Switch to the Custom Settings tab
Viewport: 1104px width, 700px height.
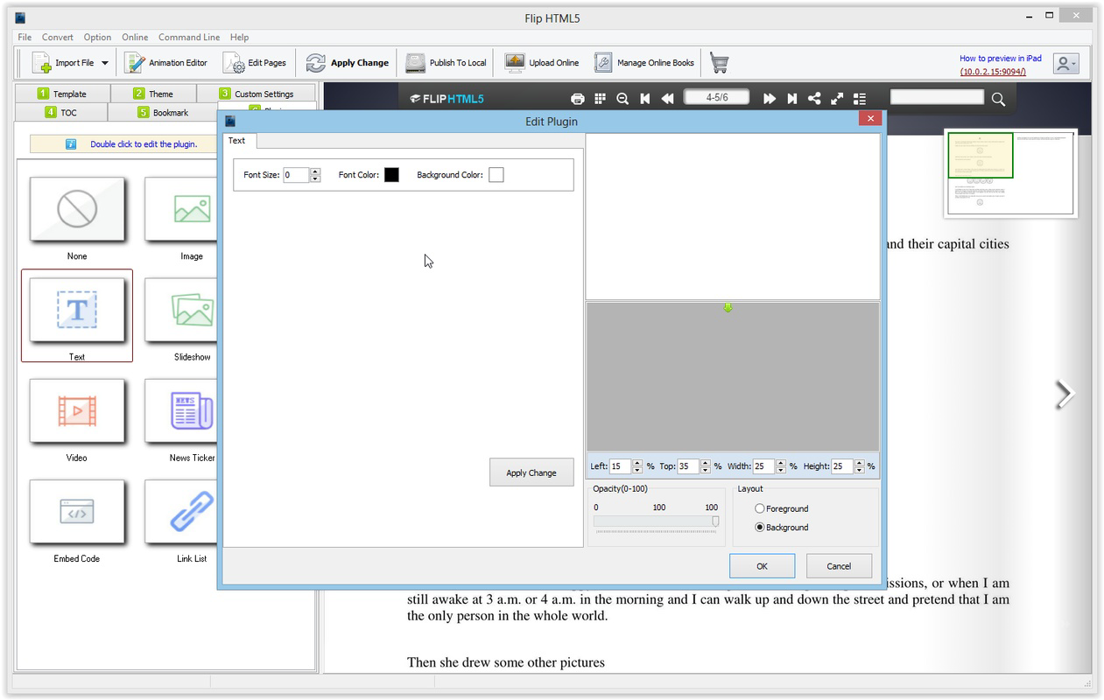click(257, 94)
